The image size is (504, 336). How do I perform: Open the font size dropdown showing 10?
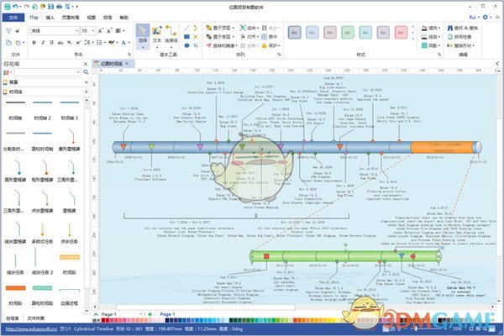[88, 31]
